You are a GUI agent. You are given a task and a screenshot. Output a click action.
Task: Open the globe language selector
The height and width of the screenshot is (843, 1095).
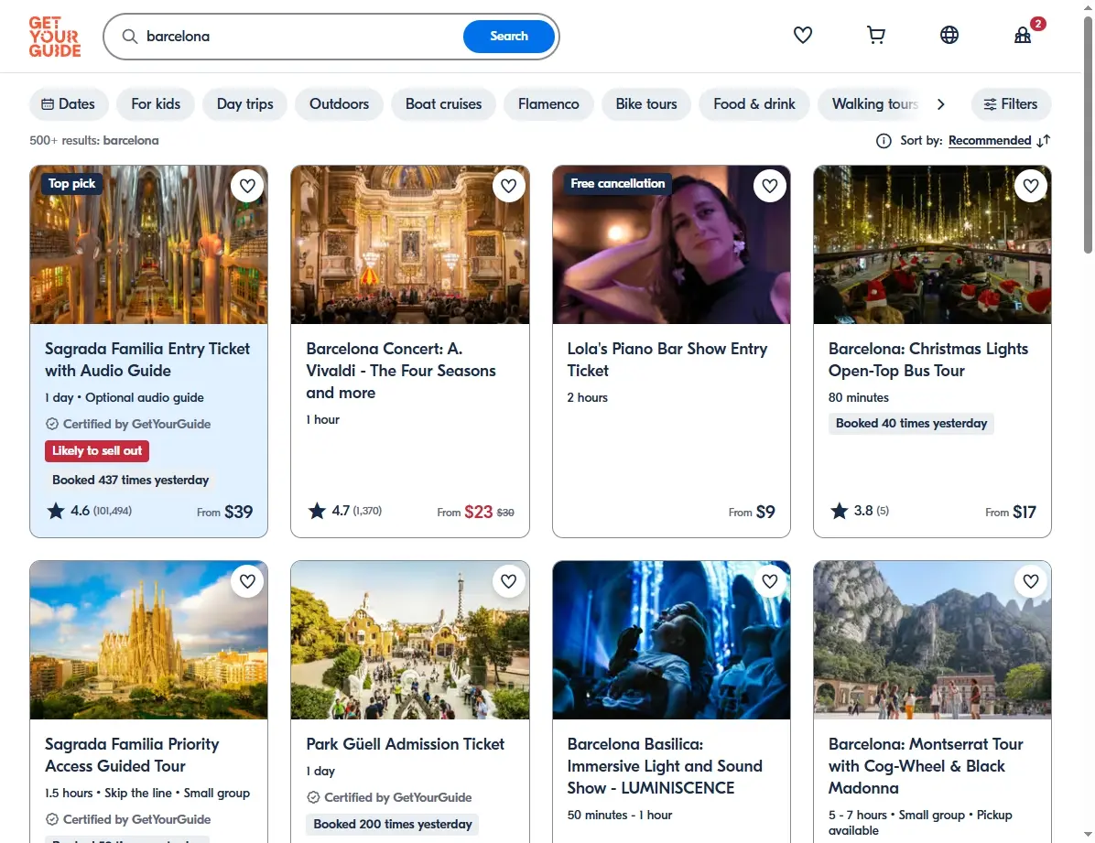[x=949, y=35]
